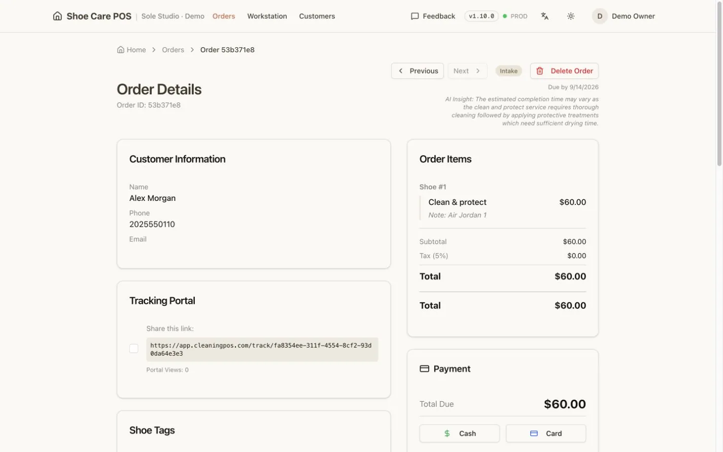Click the Note: Air Jordan 1 text
This screenshot has width=723, height=452.
click(458, 215)
